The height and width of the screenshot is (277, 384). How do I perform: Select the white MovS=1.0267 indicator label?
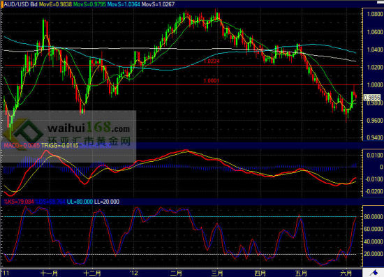pos(158,4)
